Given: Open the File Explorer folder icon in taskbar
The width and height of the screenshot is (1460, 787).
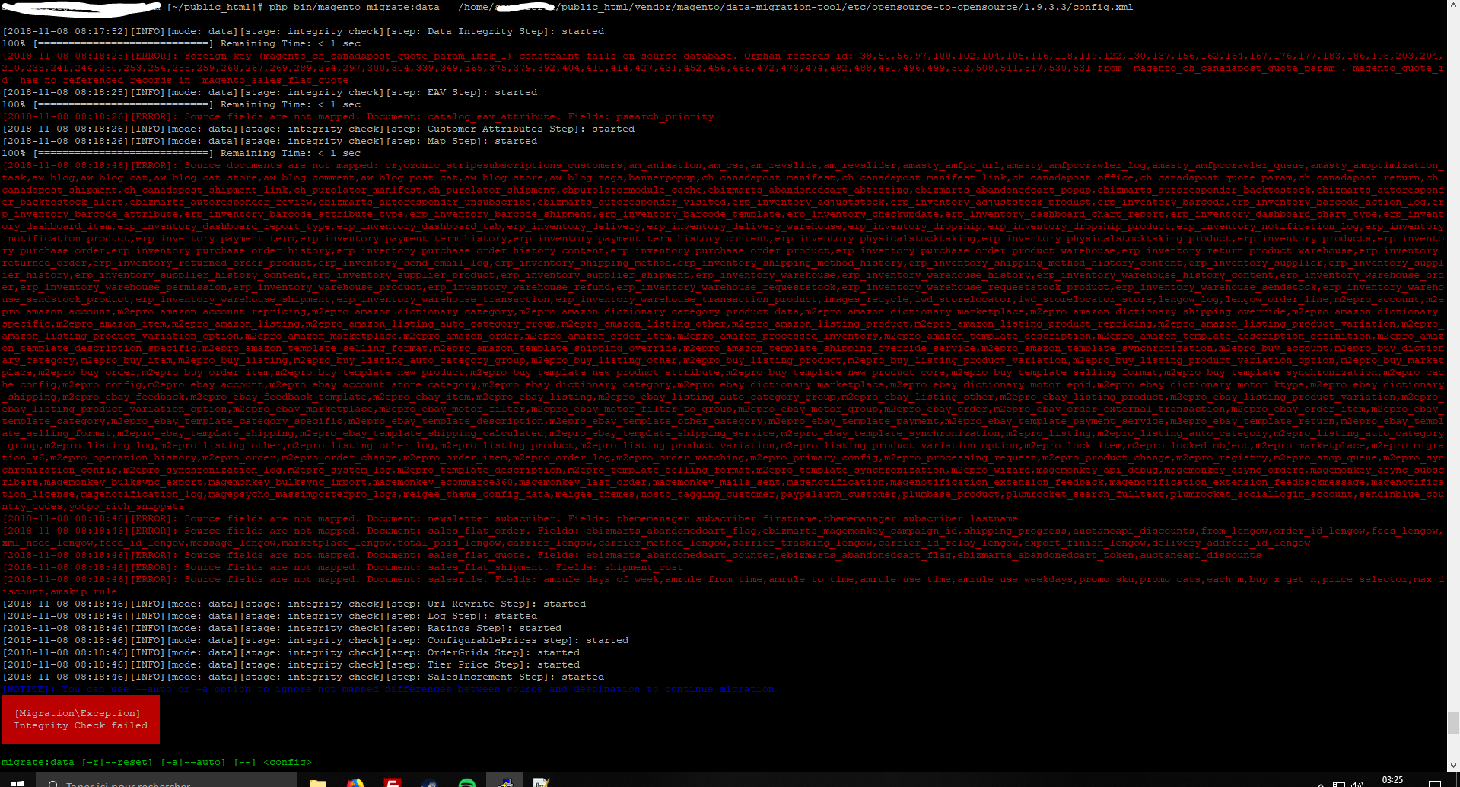Looking at the screenshot, I should click(318, 782).
